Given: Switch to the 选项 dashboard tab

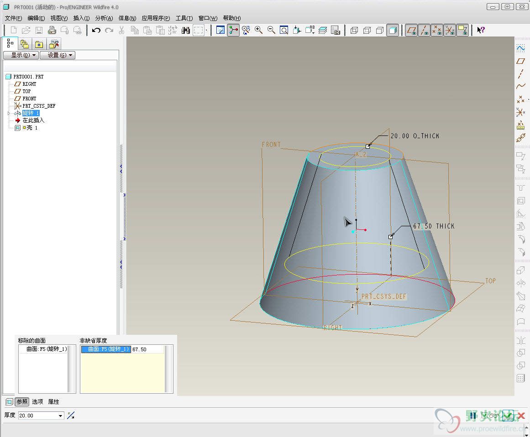Looking at the screenshot, I should point(37,401).
